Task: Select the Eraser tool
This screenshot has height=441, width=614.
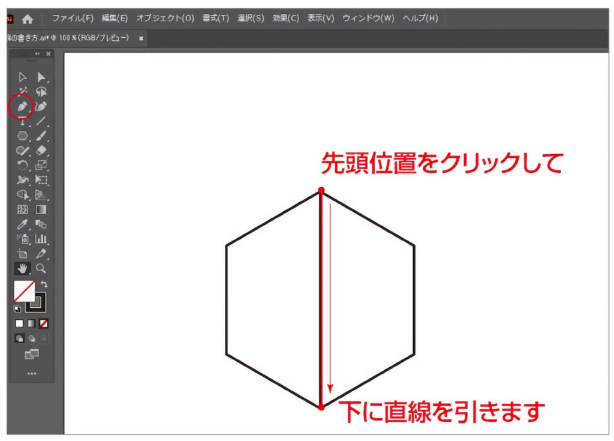Action: coord(41,151)
